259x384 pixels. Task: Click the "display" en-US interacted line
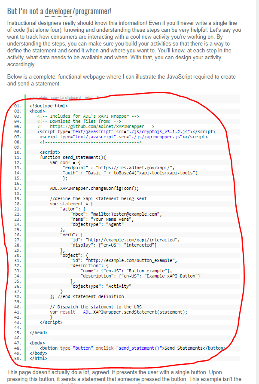[113, 245]
